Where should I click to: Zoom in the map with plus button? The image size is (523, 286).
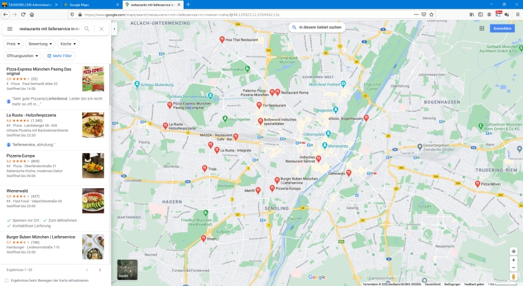pos(513,260)
